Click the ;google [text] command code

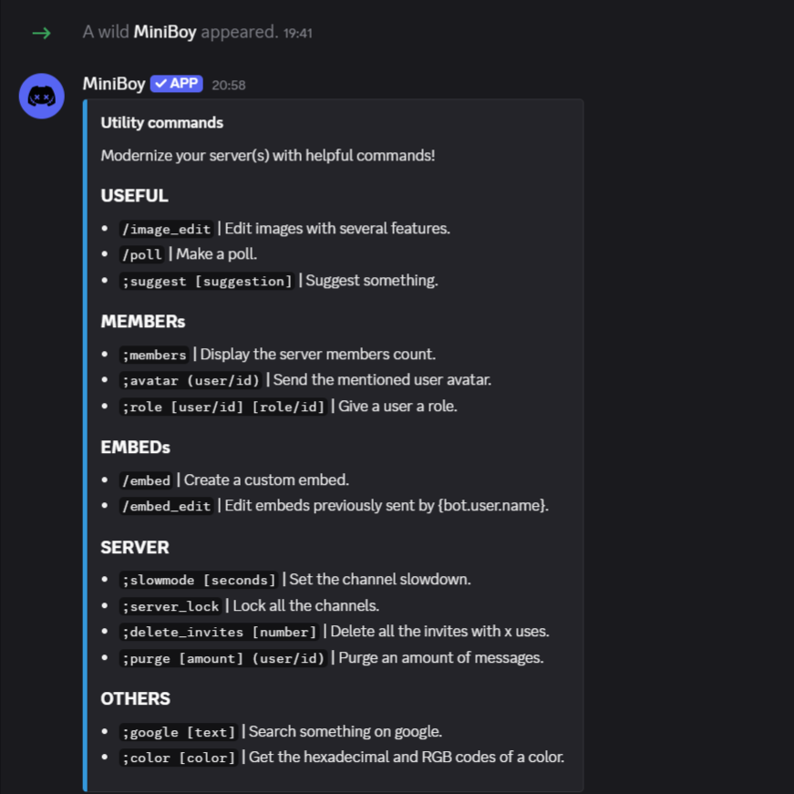point(179,732)
